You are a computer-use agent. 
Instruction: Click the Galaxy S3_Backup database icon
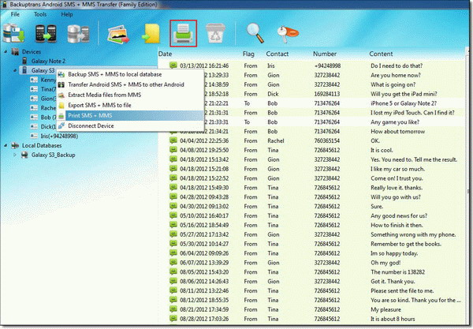[24, 155]
